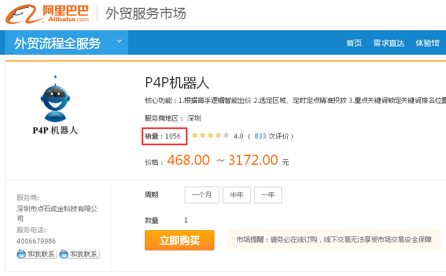Click the 4.0 rating score
The height and width of the screenshot is (276, 446).
[238, 136]
